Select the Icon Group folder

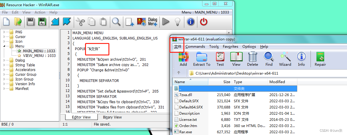click(x=24, y=79)
